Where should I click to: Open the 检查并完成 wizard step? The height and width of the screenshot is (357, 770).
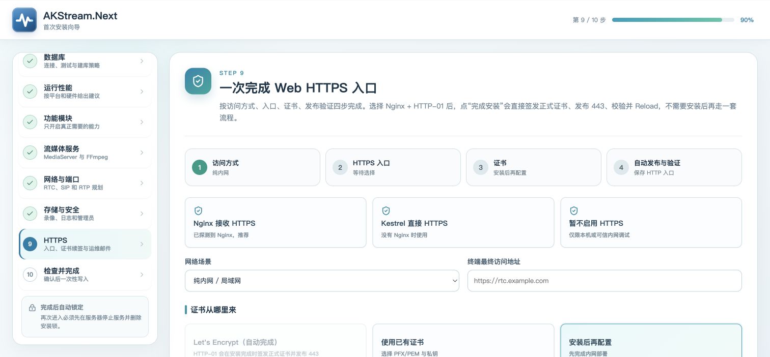click(x=85, y=275)
